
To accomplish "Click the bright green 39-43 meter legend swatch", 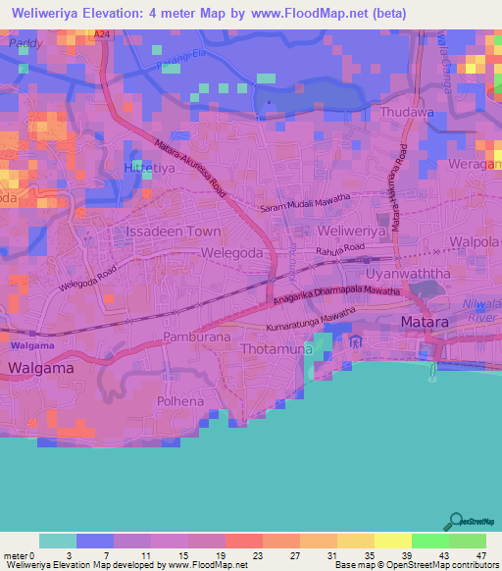I will (430, 541).
